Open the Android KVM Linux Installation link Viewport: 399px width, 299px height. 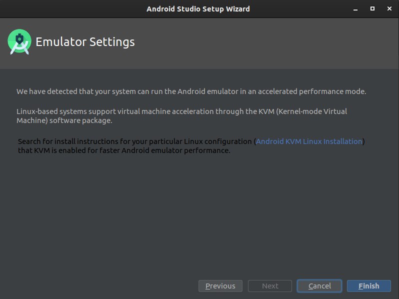[x=309, y=141]
